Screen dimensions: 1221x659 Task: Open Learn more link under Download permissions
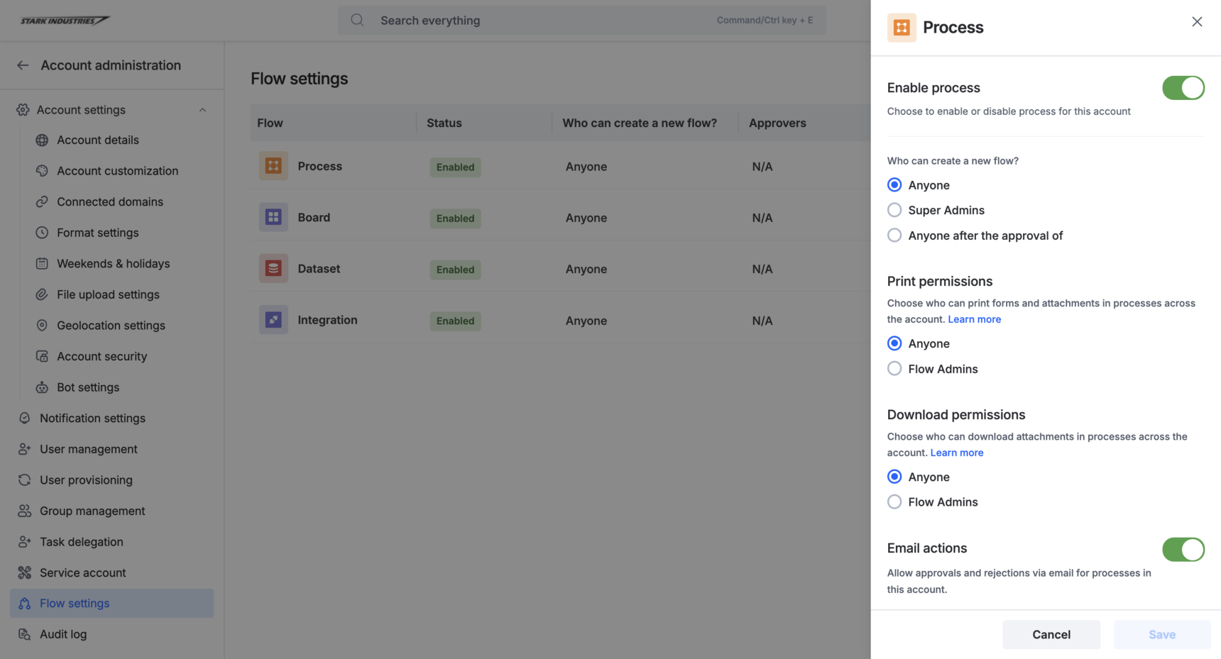pyautogui.click(x=957, y=453)
